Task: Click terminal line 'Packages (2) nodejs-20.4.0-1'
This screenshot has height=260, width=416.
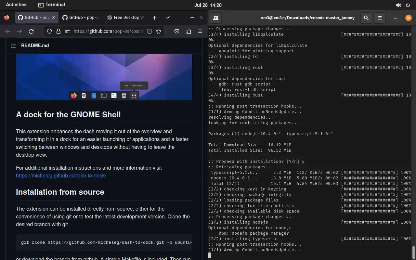Action: click(271, 134)
